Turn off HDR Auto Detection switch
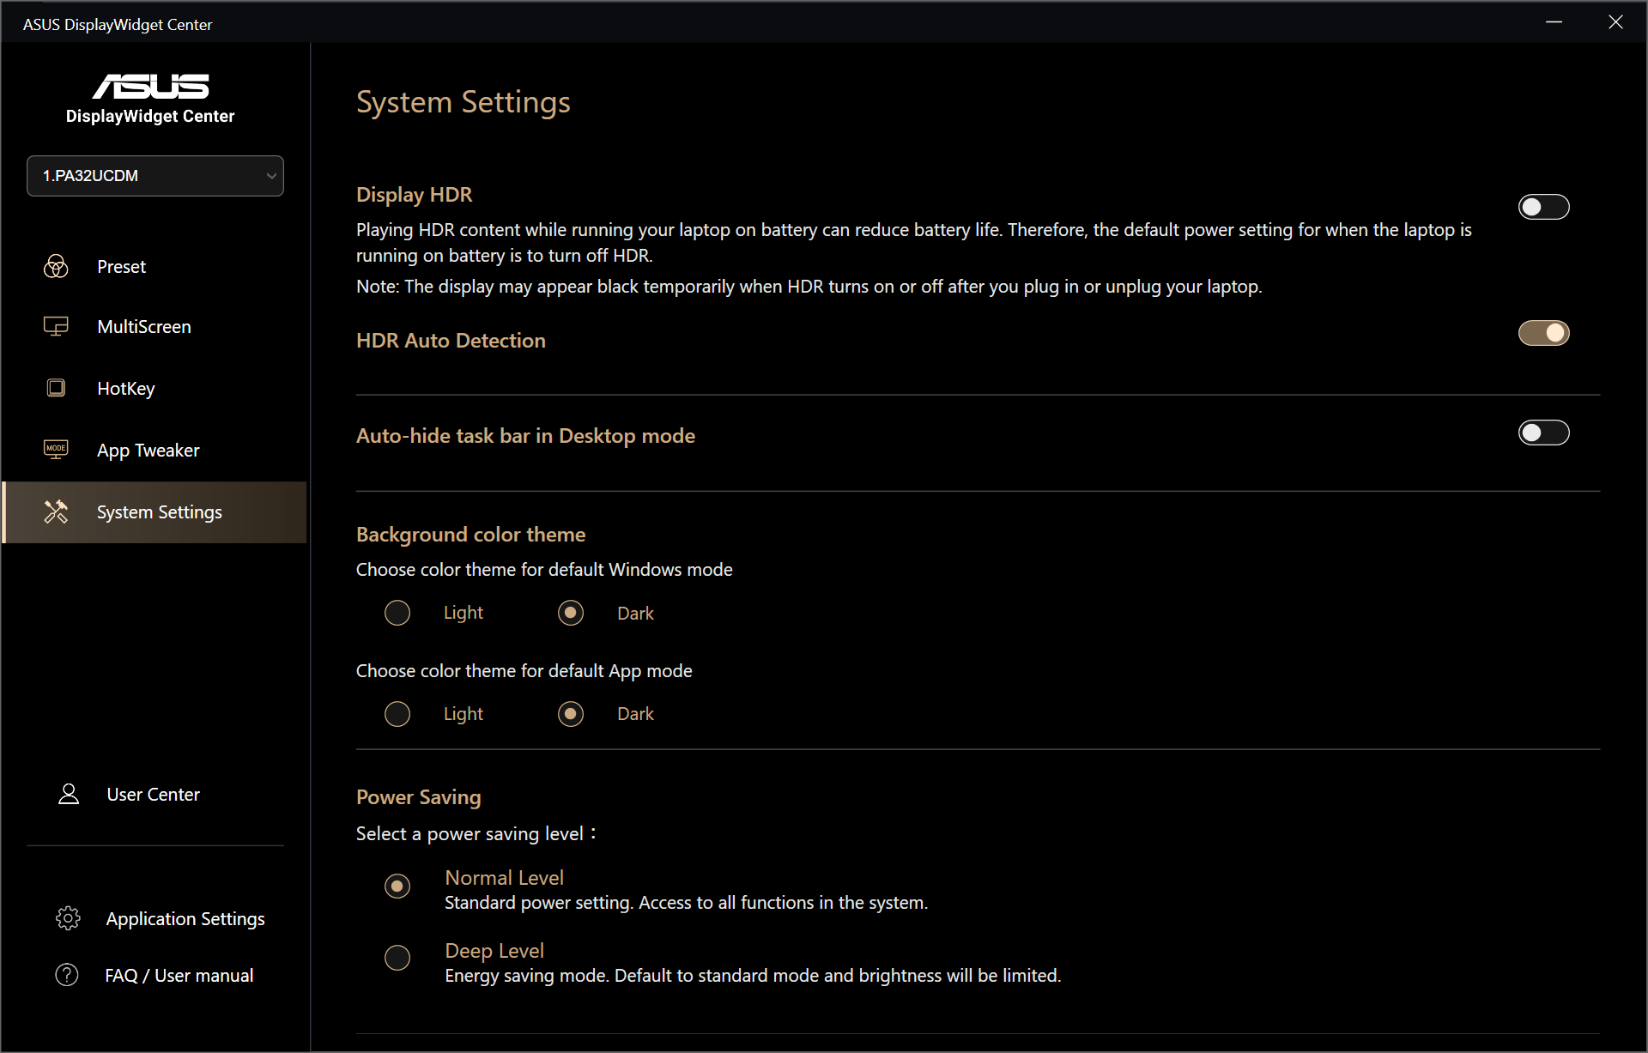This screenshot has height=1053, width=1648. click(x=1543, y=333)
